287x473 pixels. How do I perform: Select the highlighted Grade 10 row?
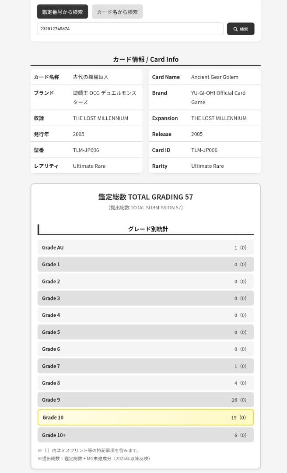pyautogui.click(x=145, y=417)
